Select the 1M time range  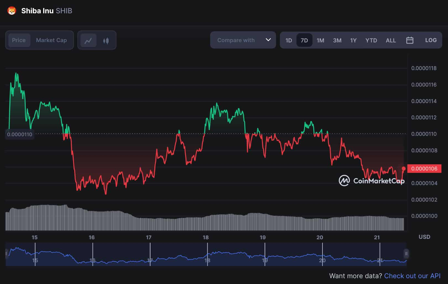pos(320,40)
